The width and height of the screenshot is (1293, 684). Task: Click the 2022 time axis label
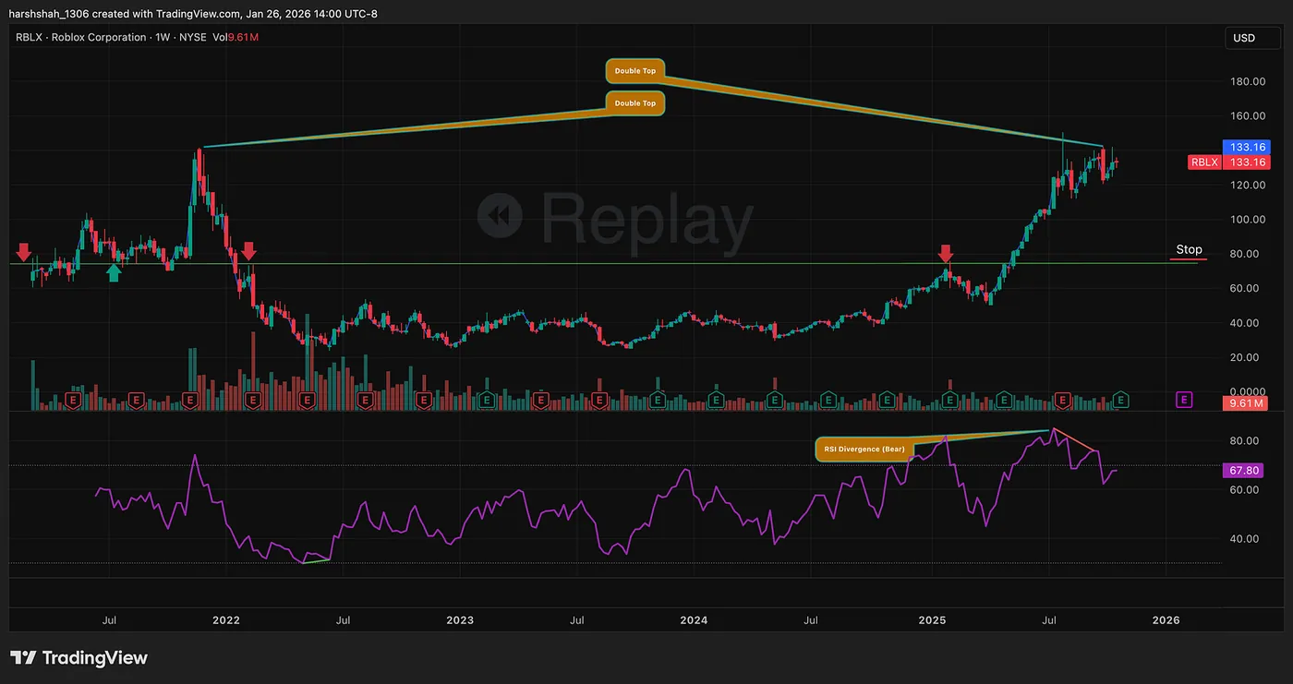[226, 620]
